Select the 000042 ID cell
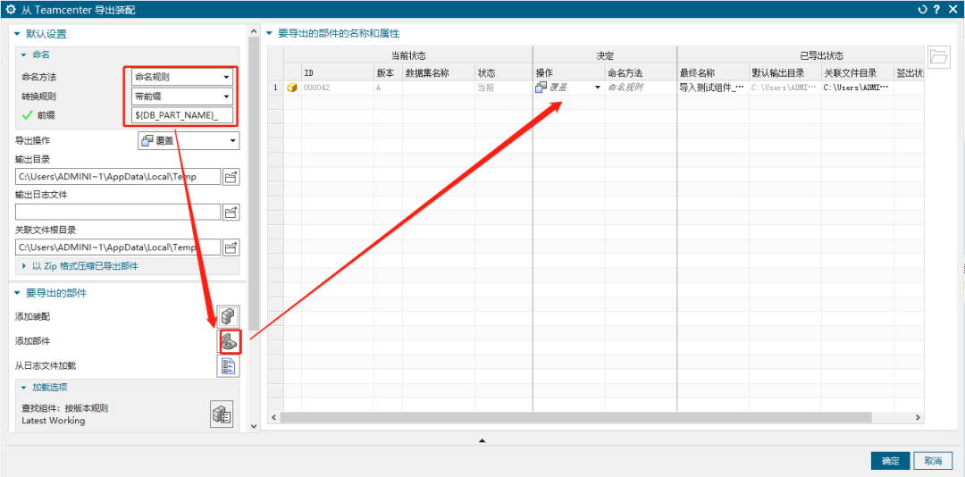This screenshot has height=477, width=965. pos(337,88)
